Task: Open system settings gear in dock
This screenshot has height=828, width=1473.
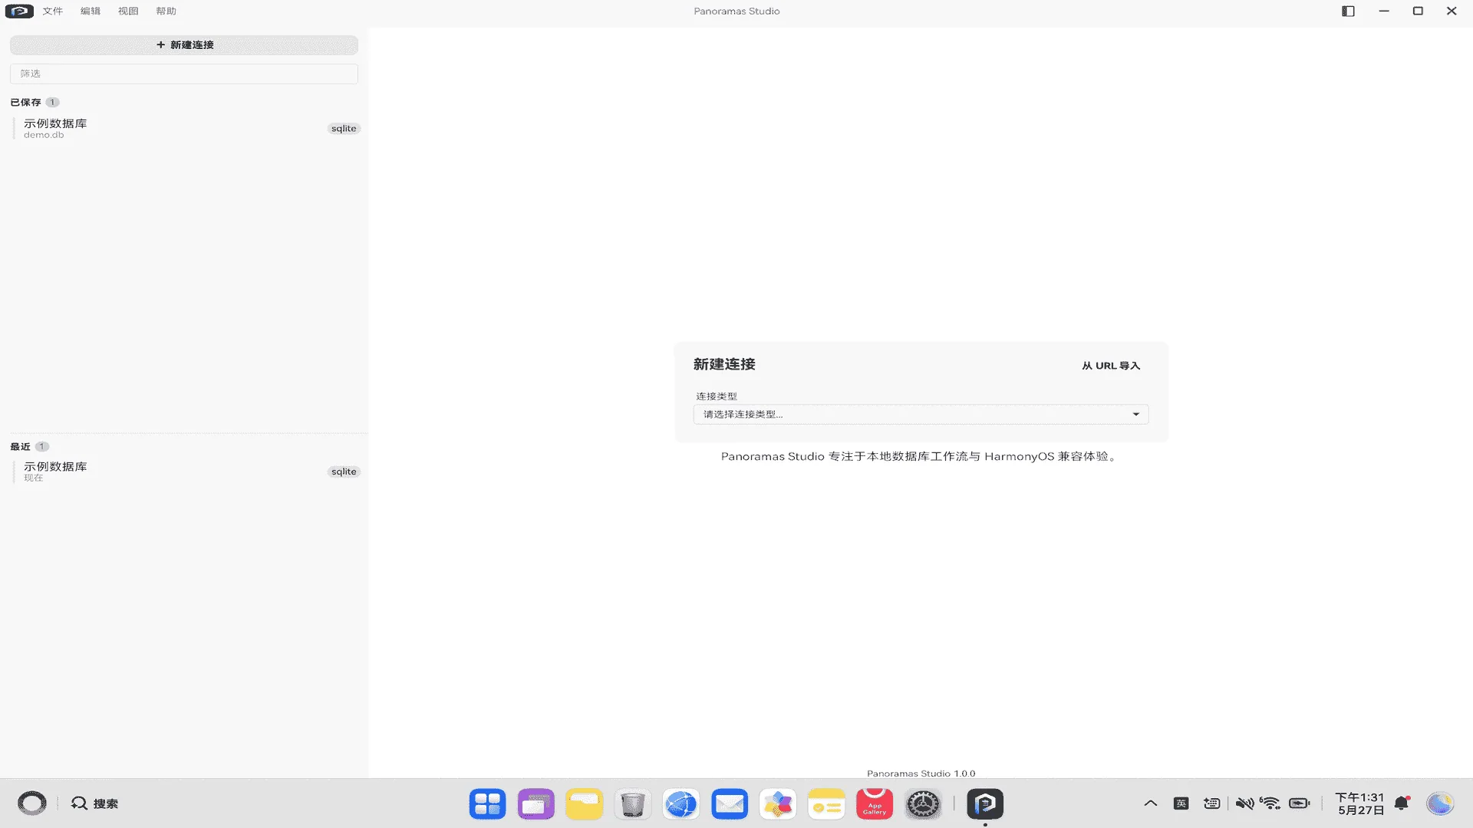Action: [923, 803]
